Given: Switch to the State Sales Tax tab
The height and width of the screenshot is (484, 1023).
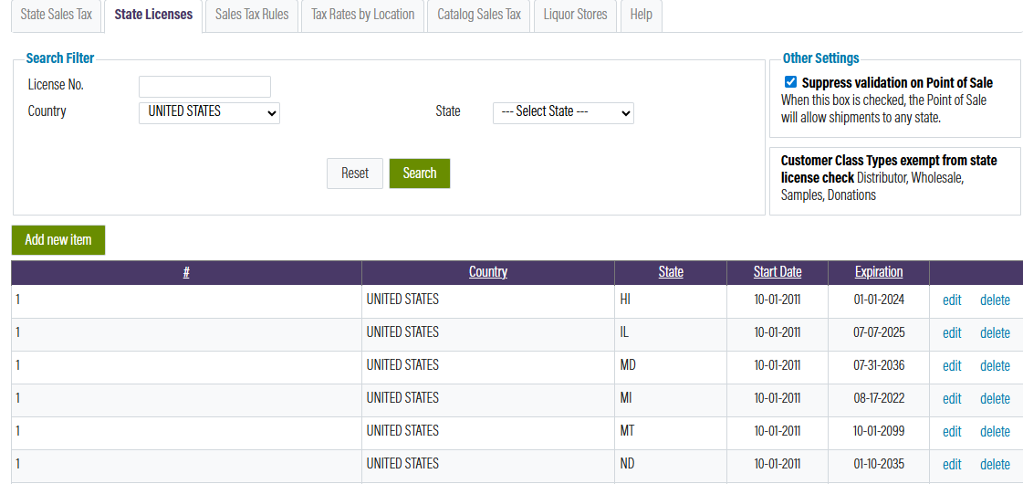Looking at the screenshot, I should point(56,15).
